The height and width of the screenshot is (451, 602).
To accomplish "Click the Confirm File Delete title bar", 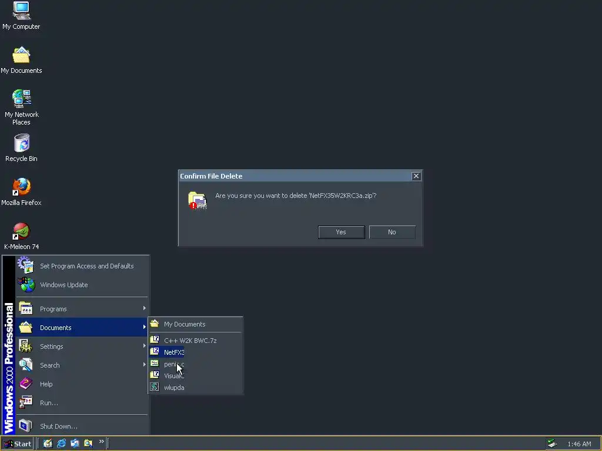I will [x=295, y=176].
